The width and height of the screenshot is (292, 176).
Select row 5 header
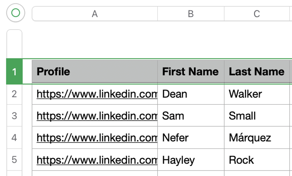click(14, 160)
